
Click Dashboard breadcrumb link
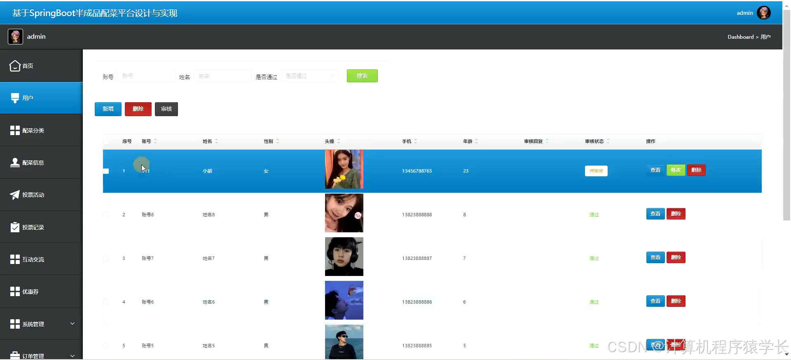click(x=740, y=37)
